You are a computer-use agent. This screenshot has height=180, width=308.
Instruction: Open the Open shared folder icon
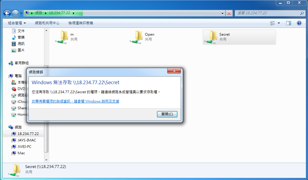[136, 37]
